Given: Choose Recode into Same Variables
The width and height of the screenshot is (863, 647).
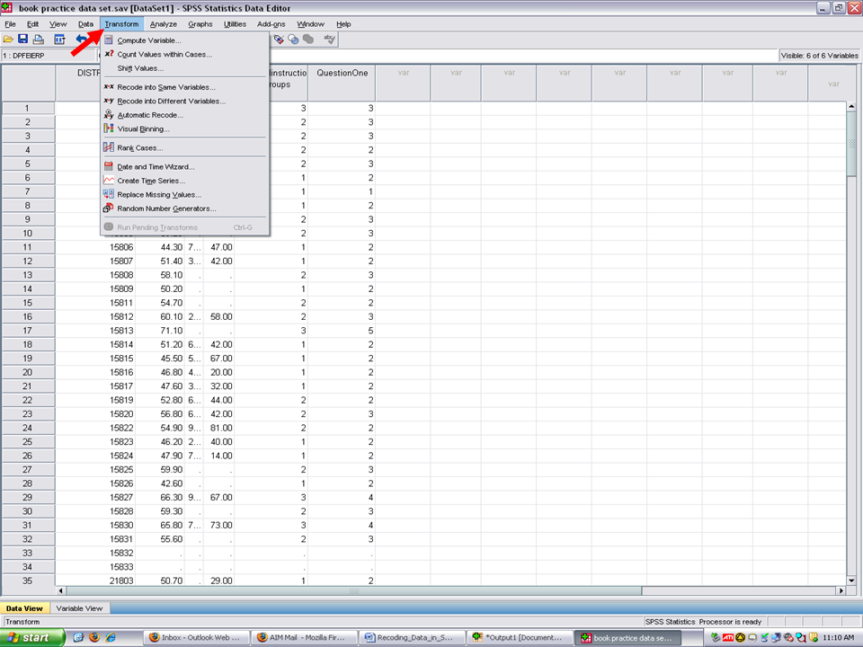Looking at the screenshot, I should click(x=165, y=87).
